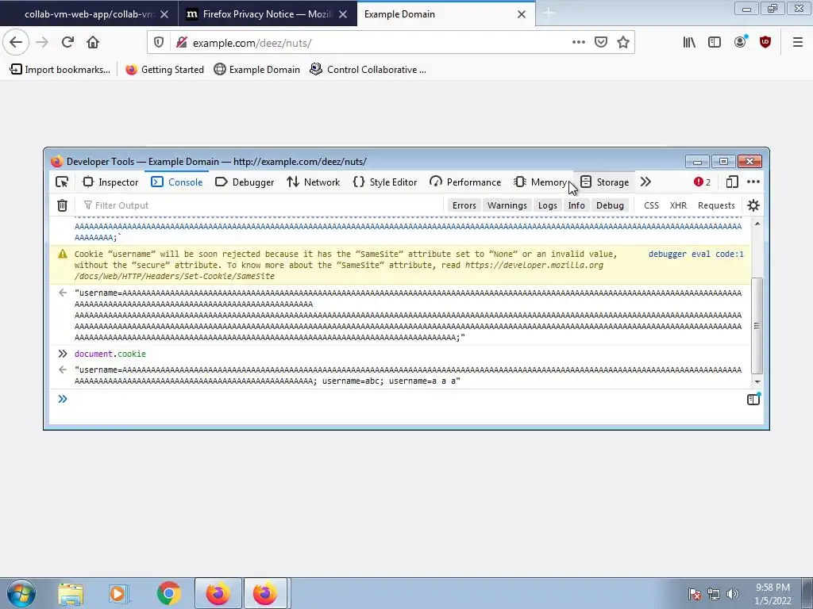813x609 pixels.
Task: Open the uBlock Origin extension icon
Action: click(x=765, y=43)
